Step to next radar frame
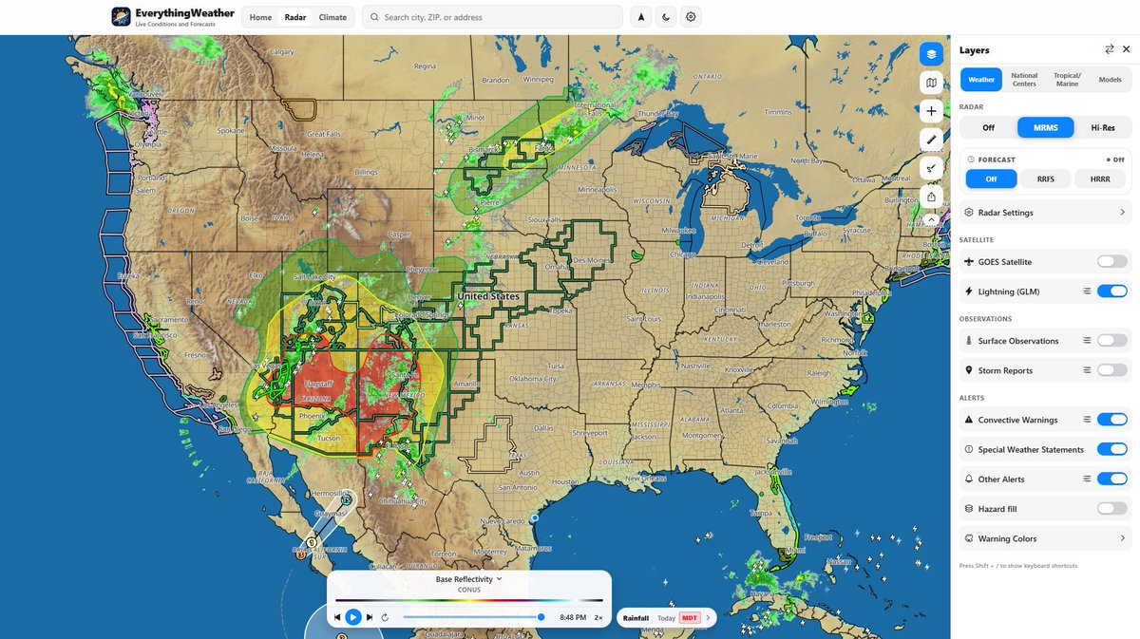The image size is (1140, 639). tap(370, 617)
